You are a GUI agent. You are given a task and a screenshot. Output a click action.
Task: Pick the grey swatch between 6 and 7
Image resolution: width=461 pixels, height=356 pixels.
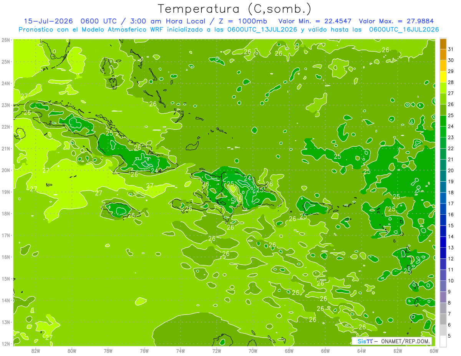443,319
